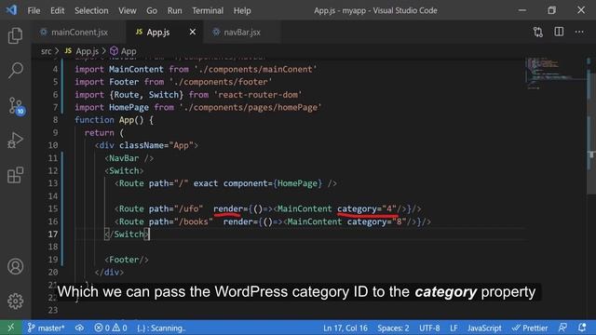Open the remote window indicator in status bar
This screenshot has height=335, width=596.
[x=10, y=328]
